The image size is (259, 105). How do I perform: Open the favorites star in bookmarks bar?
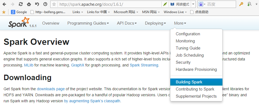(x=4, y=12)
